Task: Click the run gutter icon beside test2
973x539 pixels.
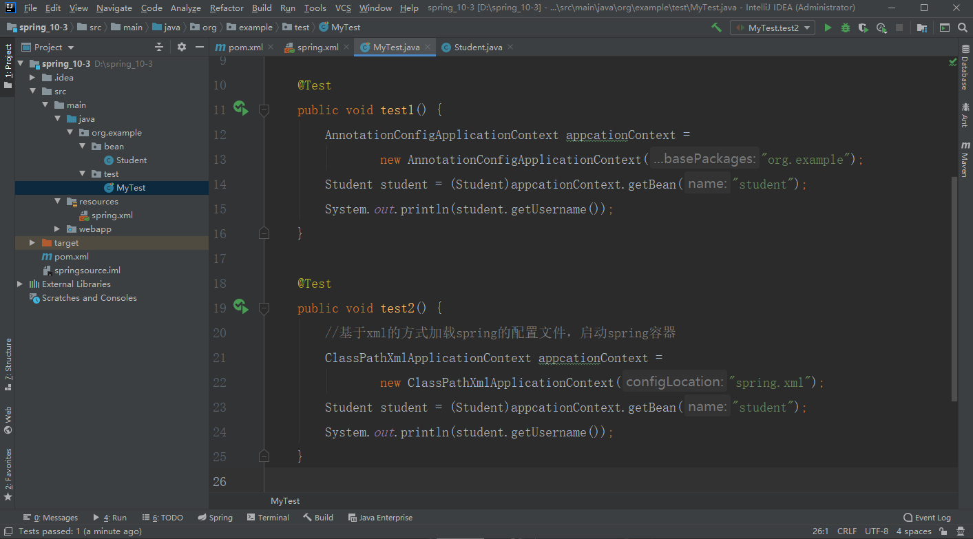Action: (240, 306)
